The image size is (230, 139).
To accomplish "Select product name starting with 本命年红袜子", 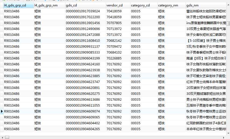I will click(x=206, y=129).
